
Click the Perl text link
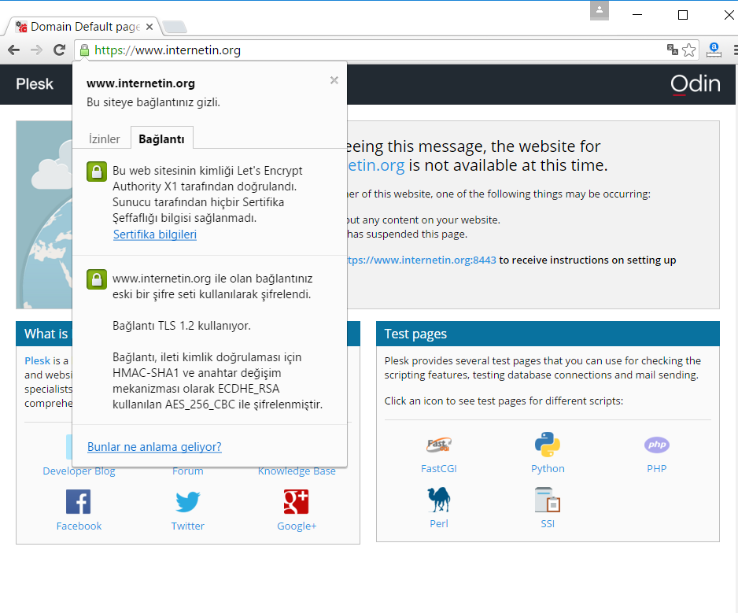tap(439, 523)
